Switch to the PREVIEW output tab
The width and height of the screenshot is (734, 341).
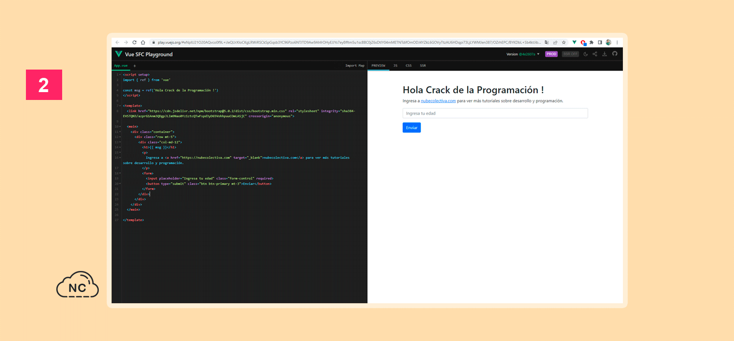pyautogui.click(x=378, y=66)
